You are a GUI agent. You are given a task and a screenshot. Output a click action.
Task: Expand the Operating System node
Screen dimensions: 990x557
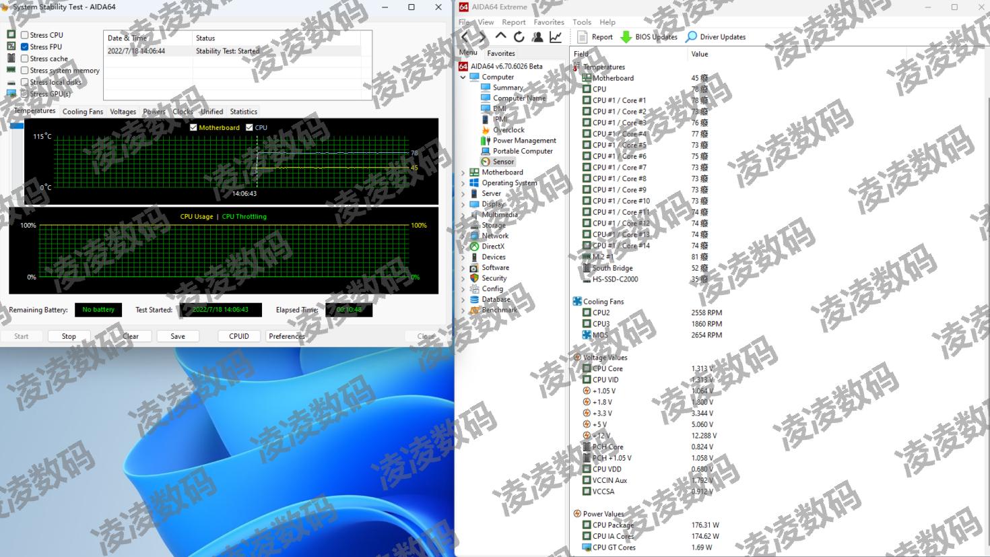click(x=463, y=183)
